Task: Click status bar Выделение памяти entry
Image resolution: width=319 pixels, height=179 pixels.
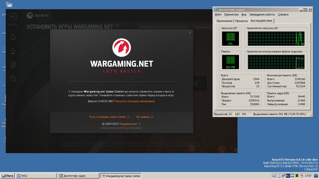Action: coord(283,114)
